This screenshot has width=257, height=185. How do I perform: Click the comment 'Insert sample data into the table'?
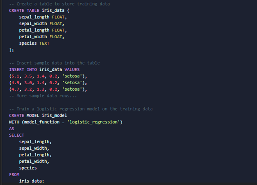click(54, 63)
